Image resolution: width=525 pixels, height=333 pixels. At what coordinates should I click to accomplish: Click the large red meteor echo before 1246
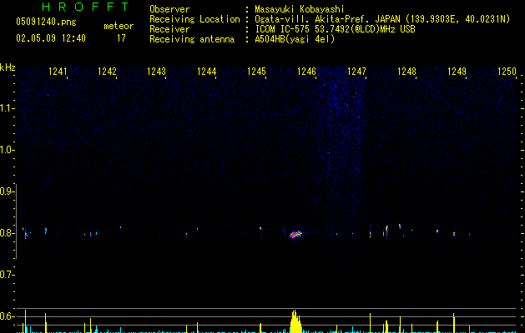(x=295, y=234)
